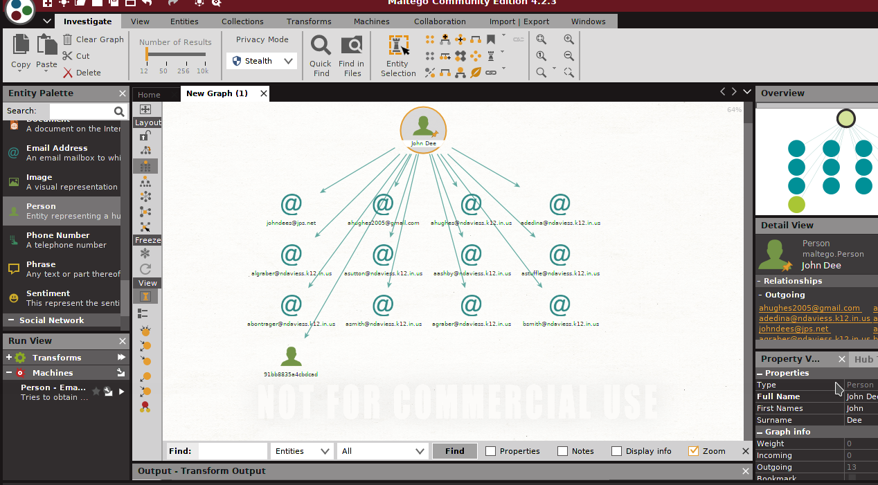
Task: Open ahughes2005@gmail.com outgoing link
Action: pos(809,308)
